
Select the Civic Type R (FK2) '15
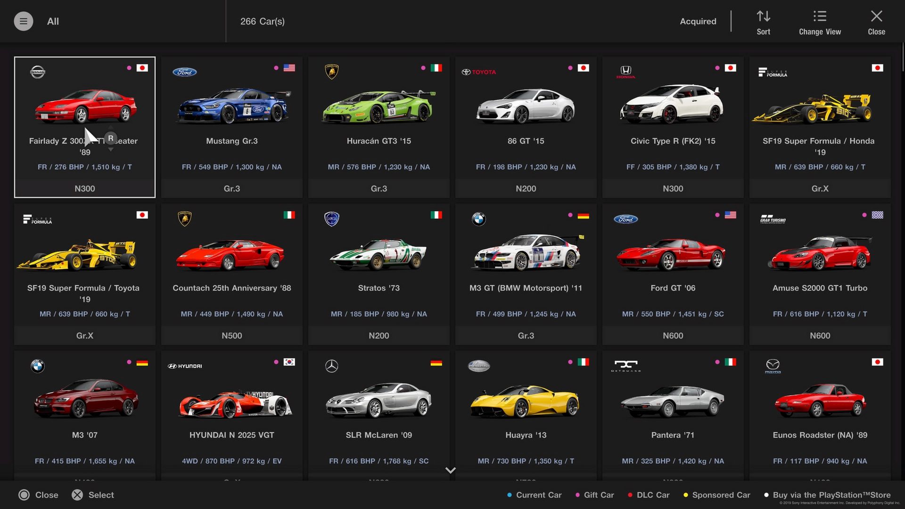tap(672, 105)
